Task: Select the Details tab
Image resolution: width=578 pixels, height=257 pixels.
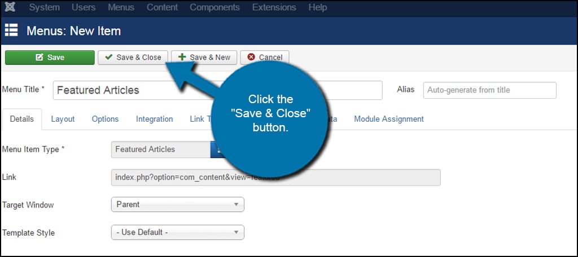Action: tap(22, 119)
